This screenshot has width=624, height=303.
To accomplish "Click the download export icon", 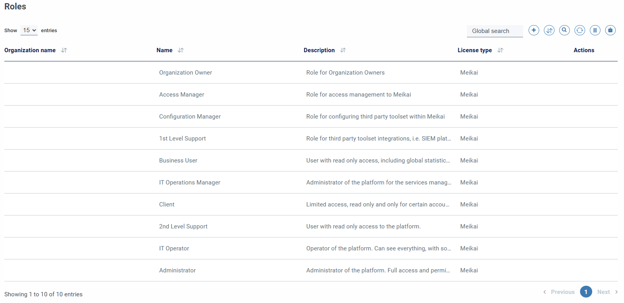I will click(x=610, y=30).
